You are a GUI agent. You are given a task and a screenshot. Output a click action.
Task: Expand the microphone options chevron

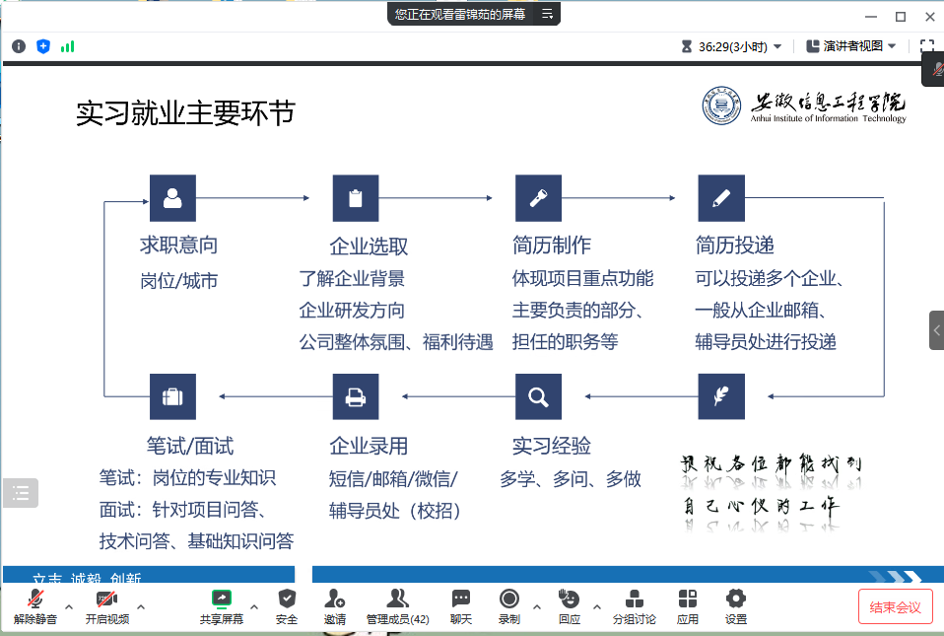click(67, 609)
